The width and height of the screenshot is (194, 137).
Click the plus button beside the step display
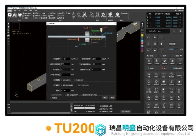pos(180,31)
